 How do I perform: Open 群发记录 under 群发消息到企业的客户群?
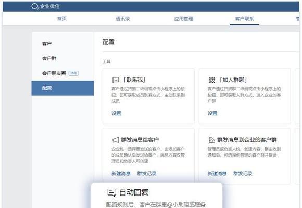click(243, 173)
